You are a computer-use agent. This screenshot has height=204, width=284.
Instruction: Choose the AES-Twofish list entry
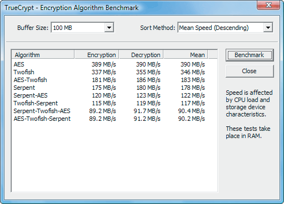109,80
